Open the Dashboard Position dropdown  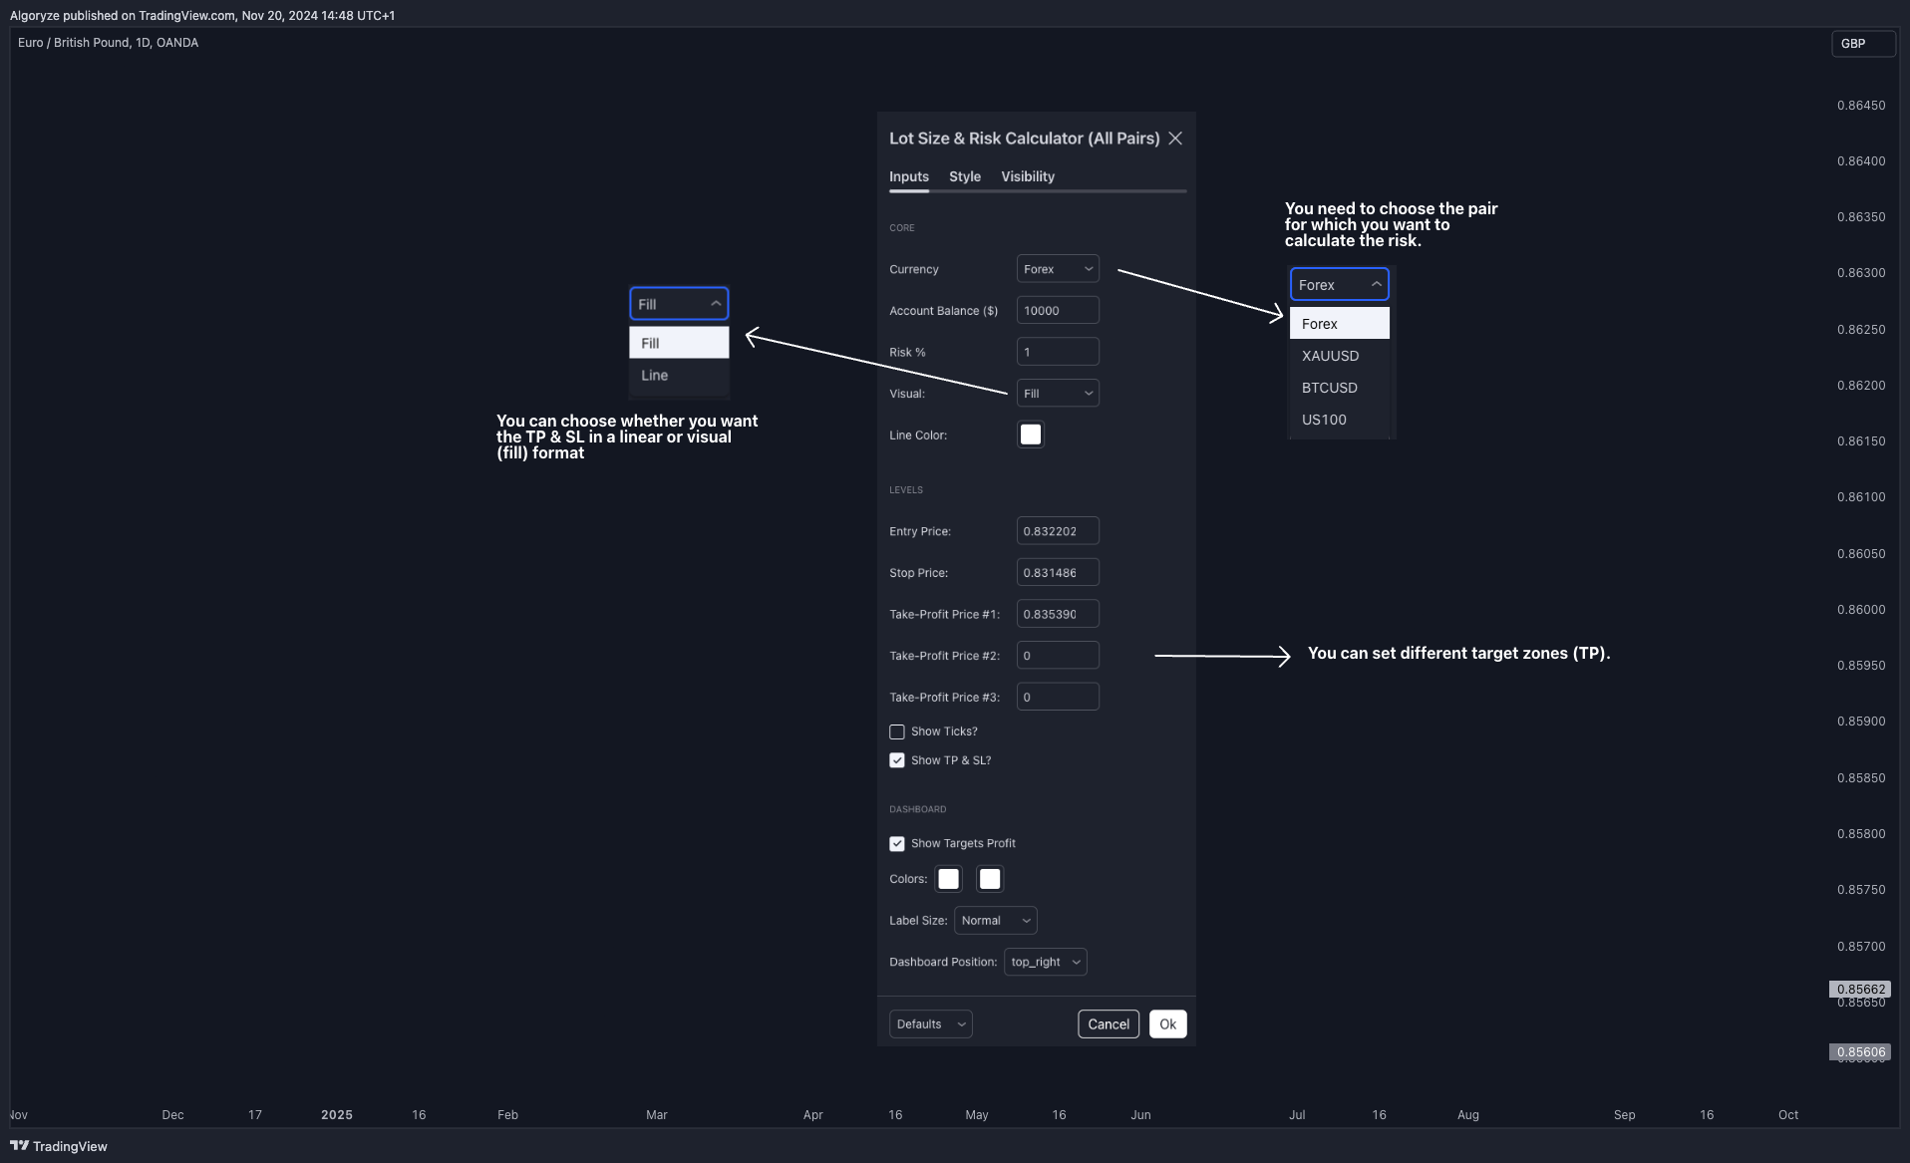pos(1045,962)
